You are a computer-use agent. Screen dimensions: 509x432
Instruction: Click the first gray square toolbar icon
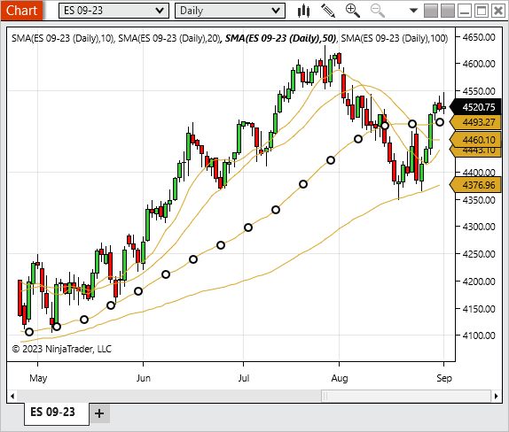pyautogui.click(x=431, y=11)
